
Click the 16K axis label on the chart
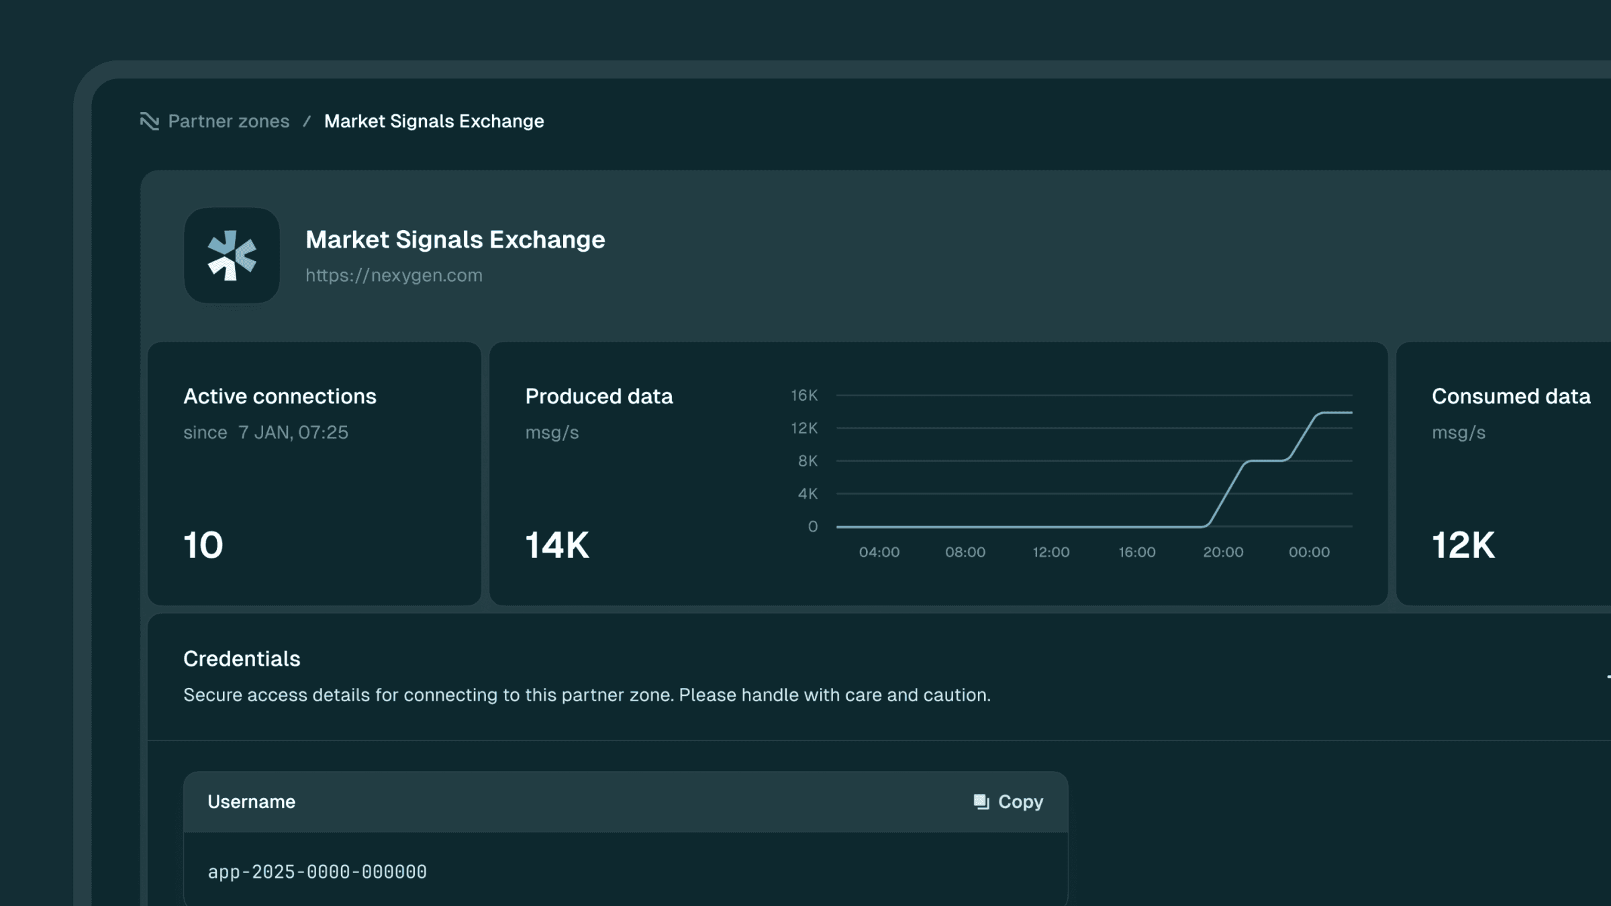coord(803,395)
